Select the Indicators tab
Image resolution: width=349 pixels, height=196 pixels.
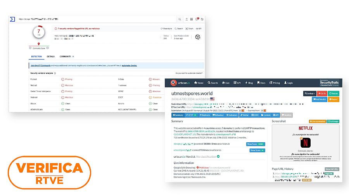coord(232,115)
